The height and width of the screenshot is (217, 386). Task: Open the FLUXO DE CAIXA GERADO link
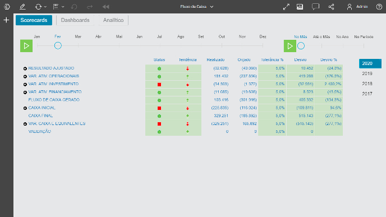click(54, 100)
